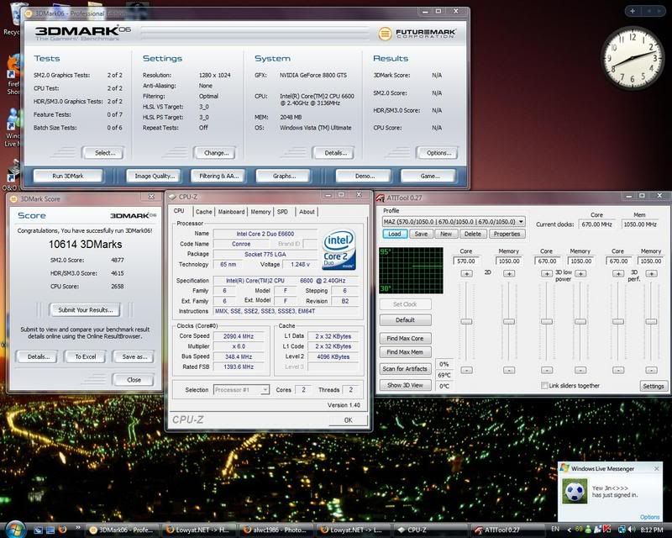672x538 pixels.
Task: Open the ATITool Profile dropdown
Action: (454, 221)
